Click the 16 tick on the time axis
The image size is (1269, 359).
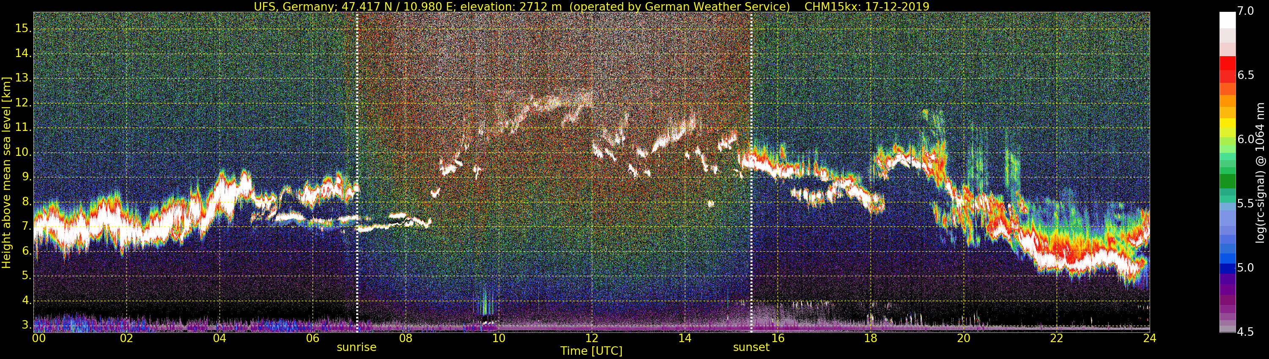click(x=777, y=338)
